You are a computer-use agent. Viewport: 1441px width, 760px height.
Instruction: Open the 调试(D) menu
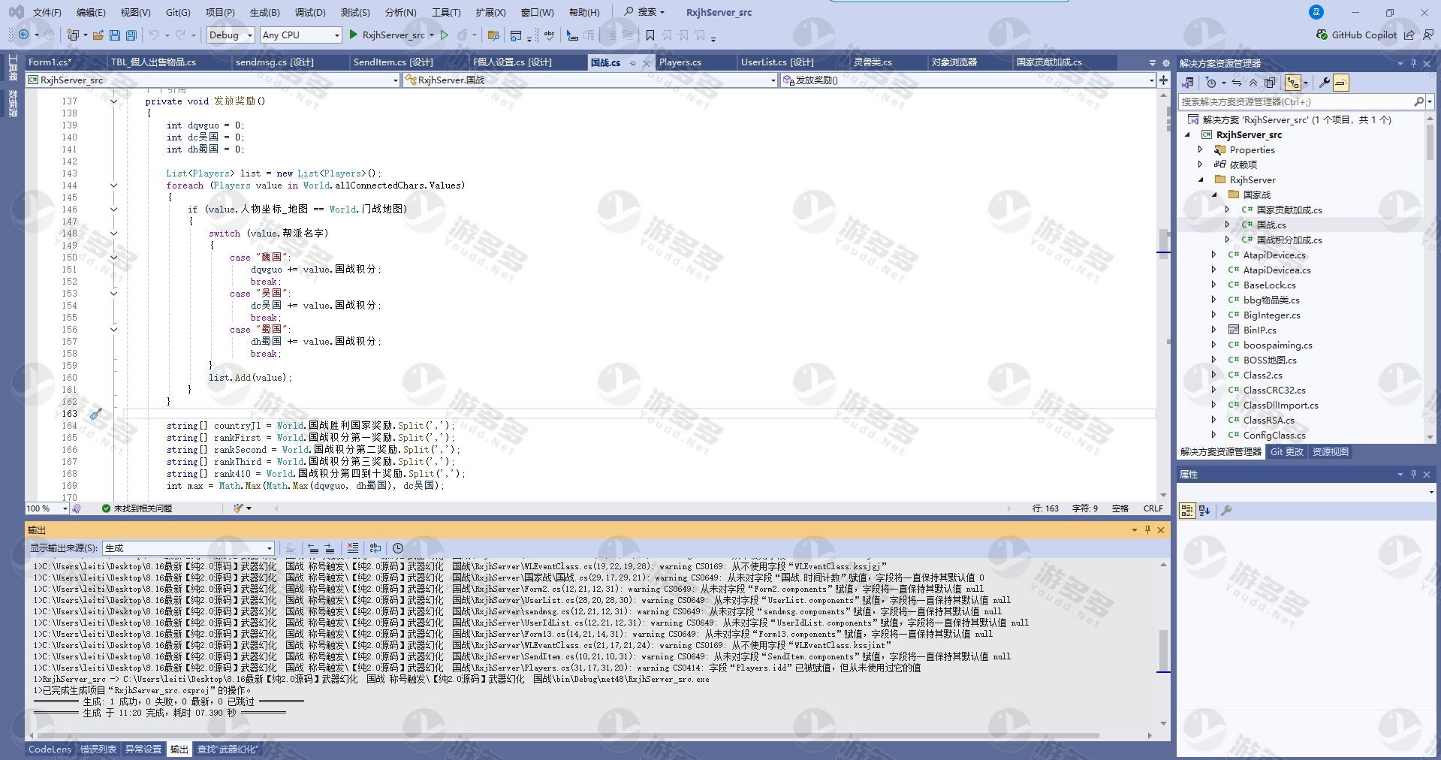[x=310, y=12]
